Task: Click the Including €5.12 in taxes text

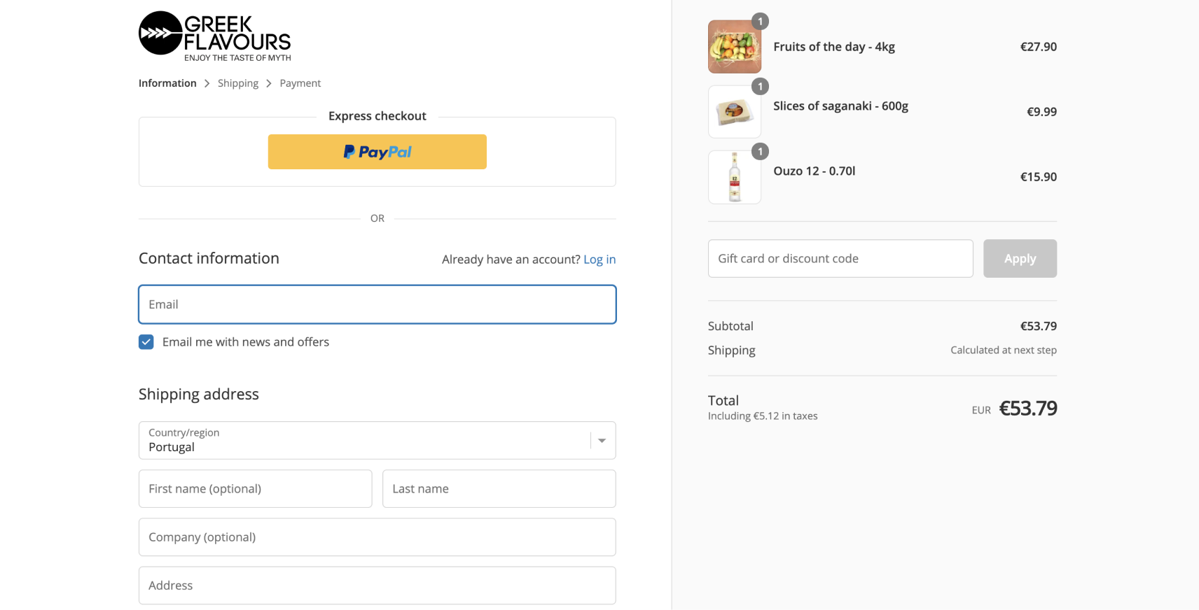Action: [x=763, y=416]
